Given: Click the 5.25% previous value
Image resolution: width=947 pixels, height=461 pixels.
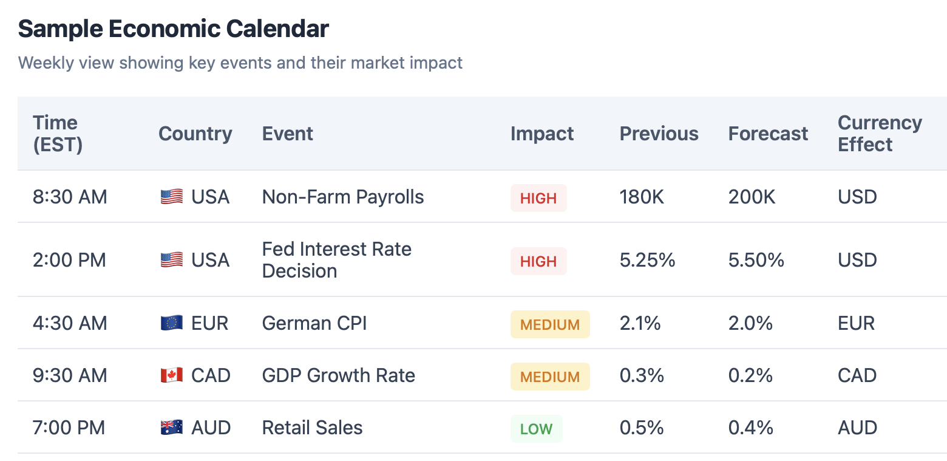Looking at the screenshot, I should [648, 261].
